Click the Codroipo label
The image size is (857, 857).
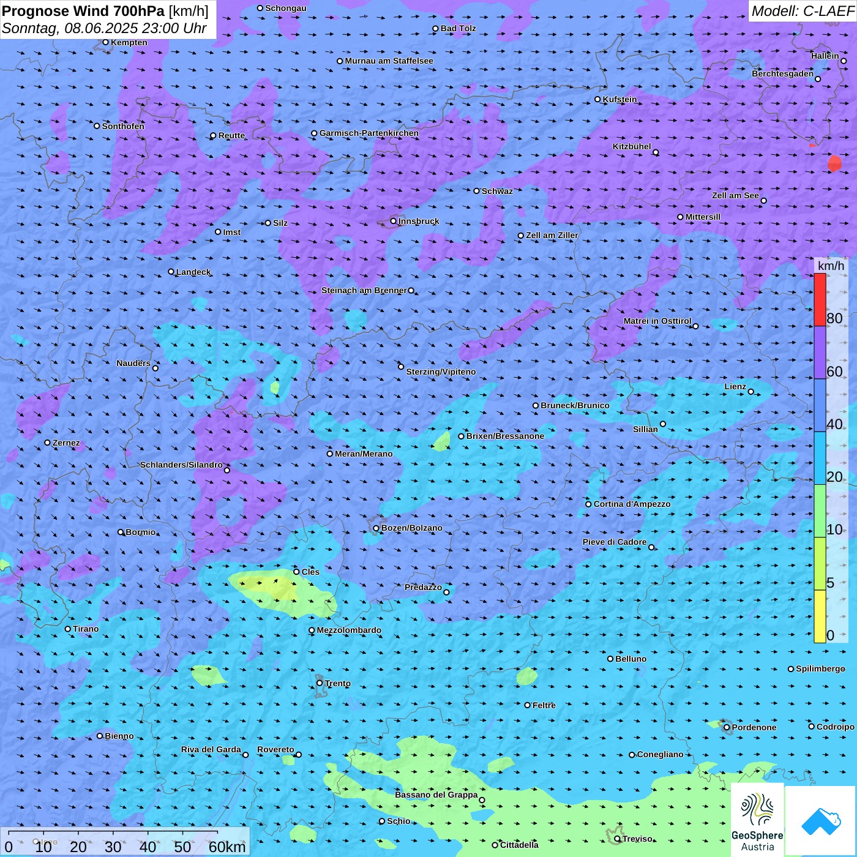point(836,727)
